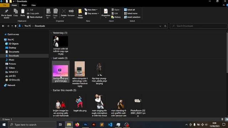This screenshot has height=128, width=228.
Task: Click the Copy to icon
Action: pyautogui.click(x=55, y=11)
